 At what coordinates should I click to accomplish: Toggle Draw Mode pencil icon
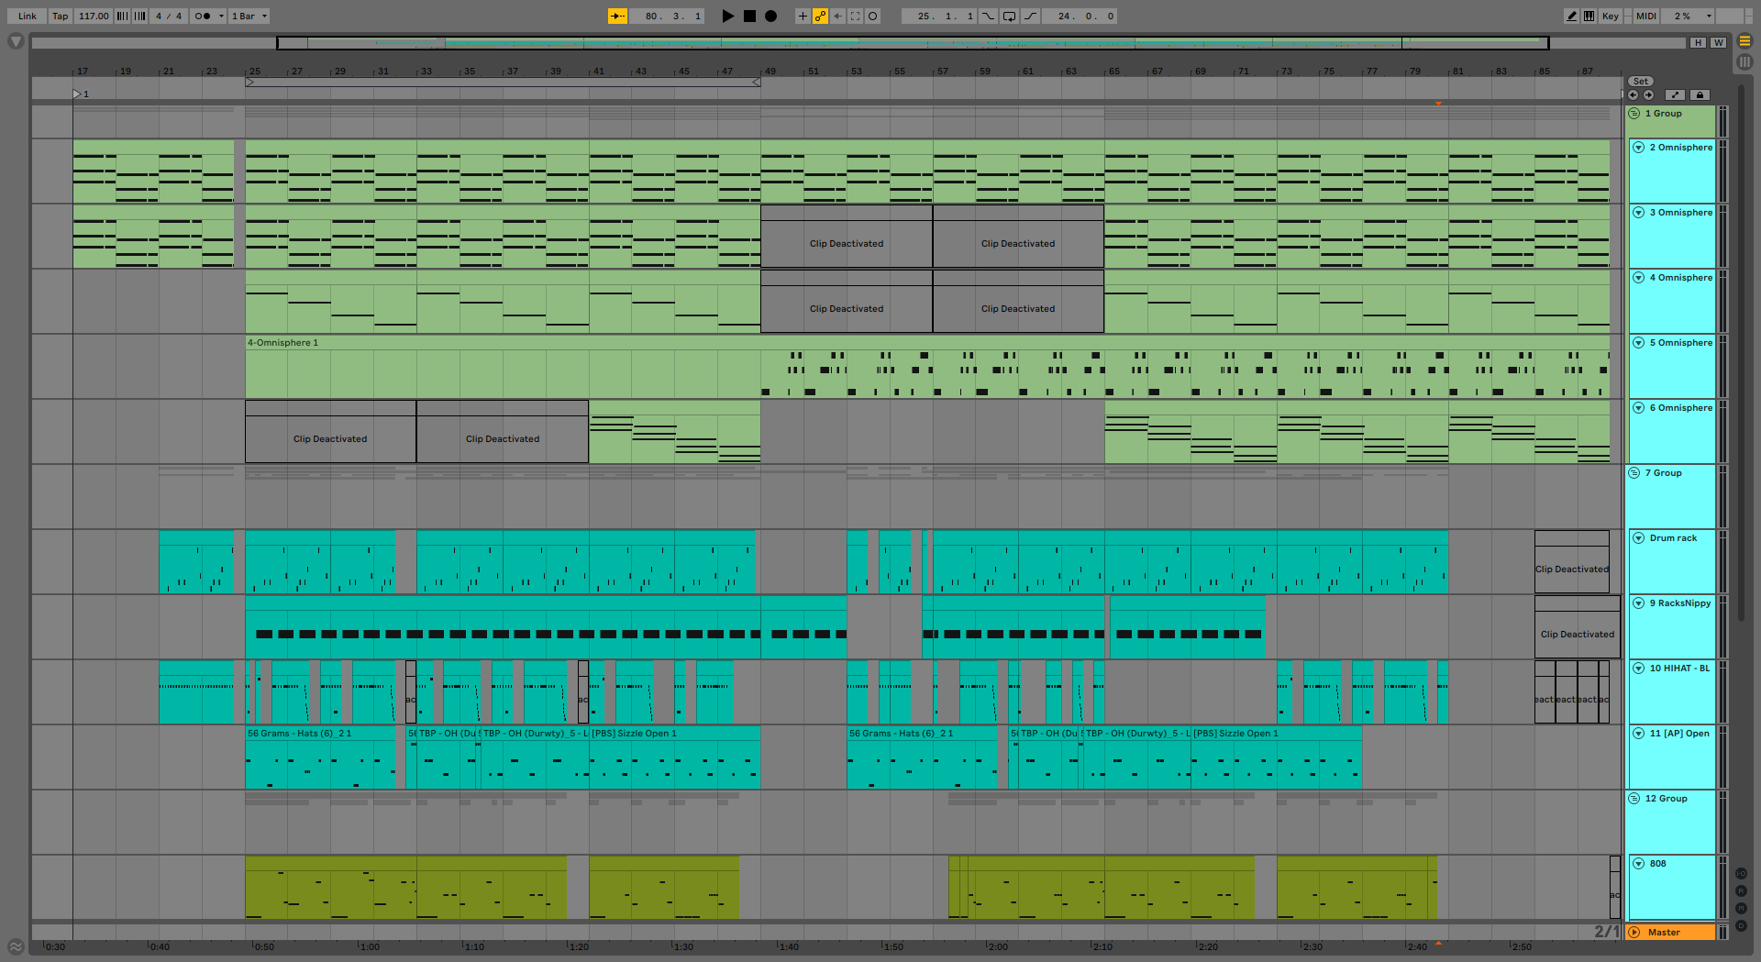1572,16
